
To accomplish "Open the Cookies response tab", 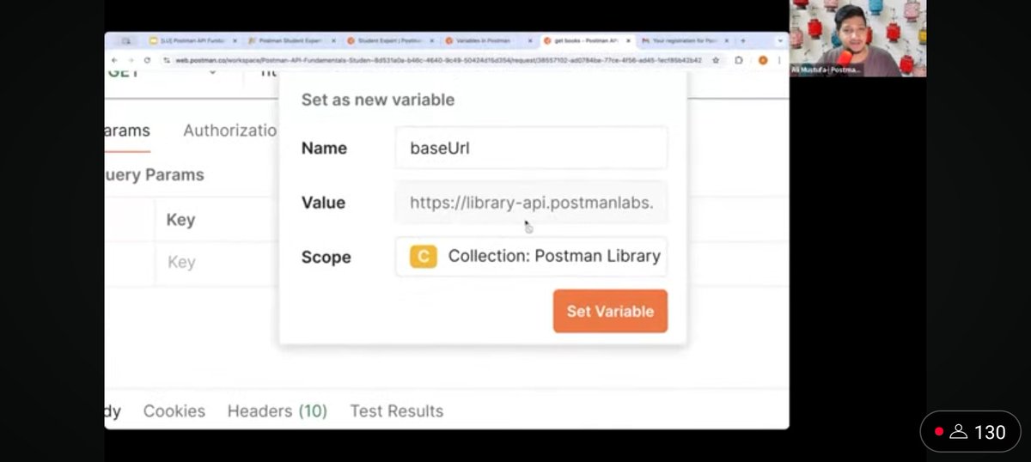I will [x=174, y=411].
